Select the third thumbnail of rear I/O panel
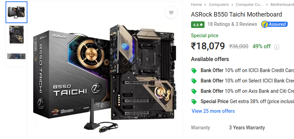This screenshot has width=294, height=139. (x=17, y=56)
